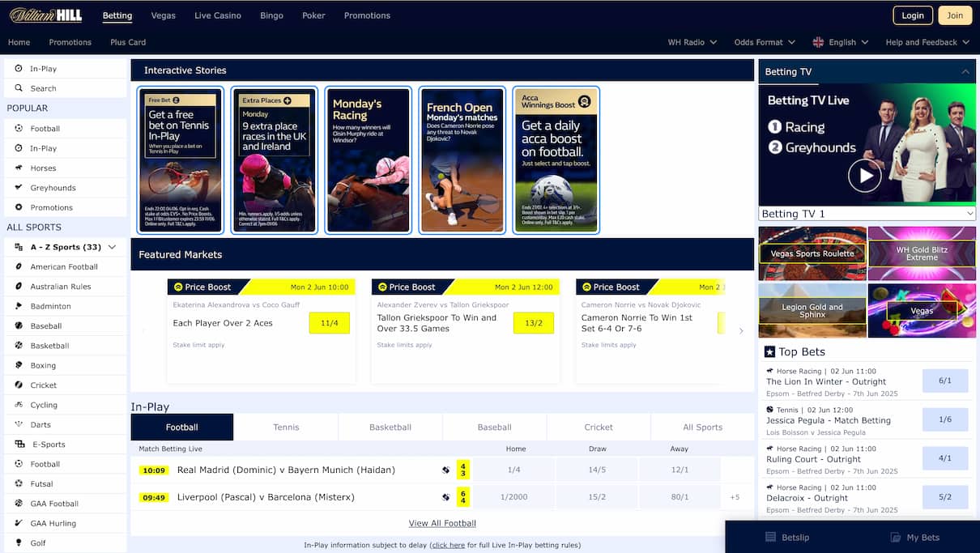
Task: Click the GAA Football icon
Action: [x=19, y=503]
